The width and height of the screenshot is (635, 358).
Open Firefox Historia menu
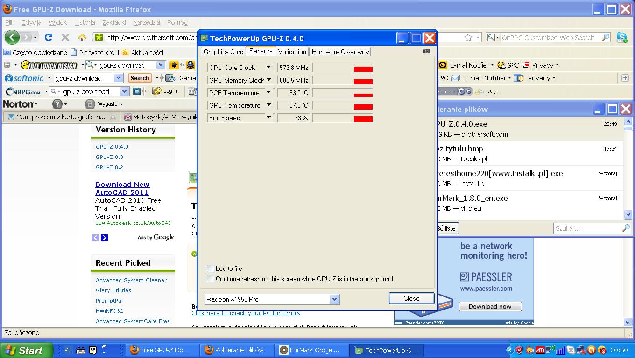[x=85, y=22]
